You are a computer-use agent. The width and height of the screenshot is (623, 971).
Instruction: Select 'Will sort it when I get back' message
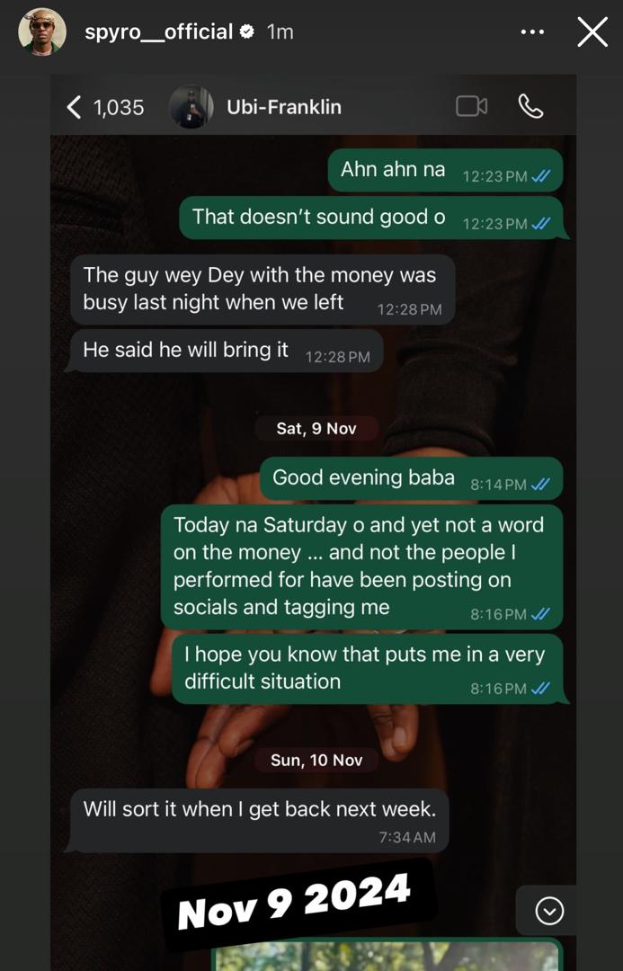[x=258, y=821]
